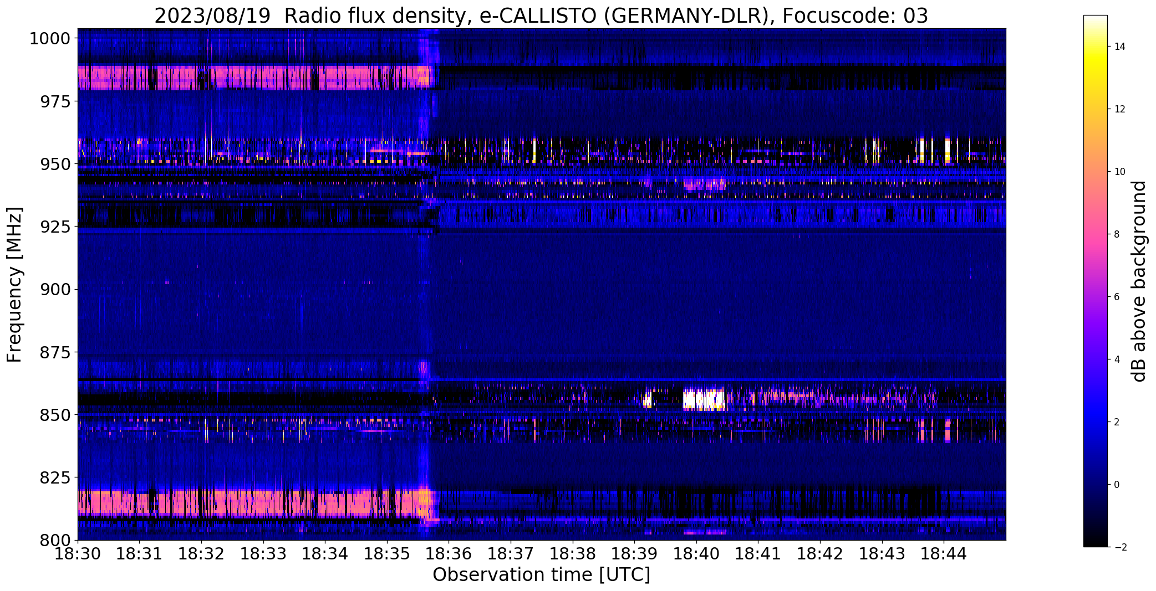The width and height of the screenshot is (1156, 591).
Task: Click the plot title mentioning e-CALLISTO GERMANY-DLR
Action: pos(541,16)
